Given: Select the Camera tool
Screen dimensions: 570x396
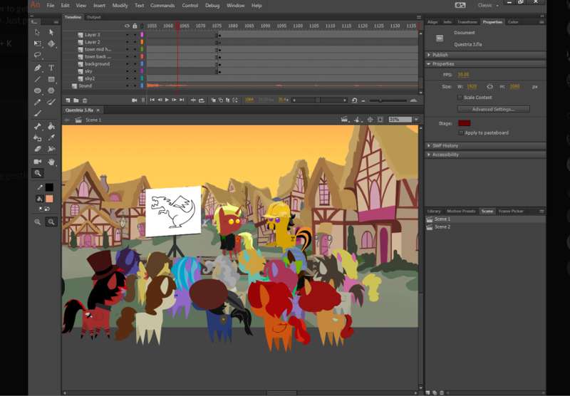Looking at the screenshot, I should [38, 162].
